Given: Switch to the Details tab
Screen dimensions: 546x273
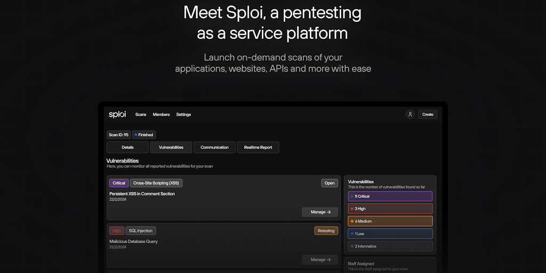Looking at the screenshot, I should [127, 147].
